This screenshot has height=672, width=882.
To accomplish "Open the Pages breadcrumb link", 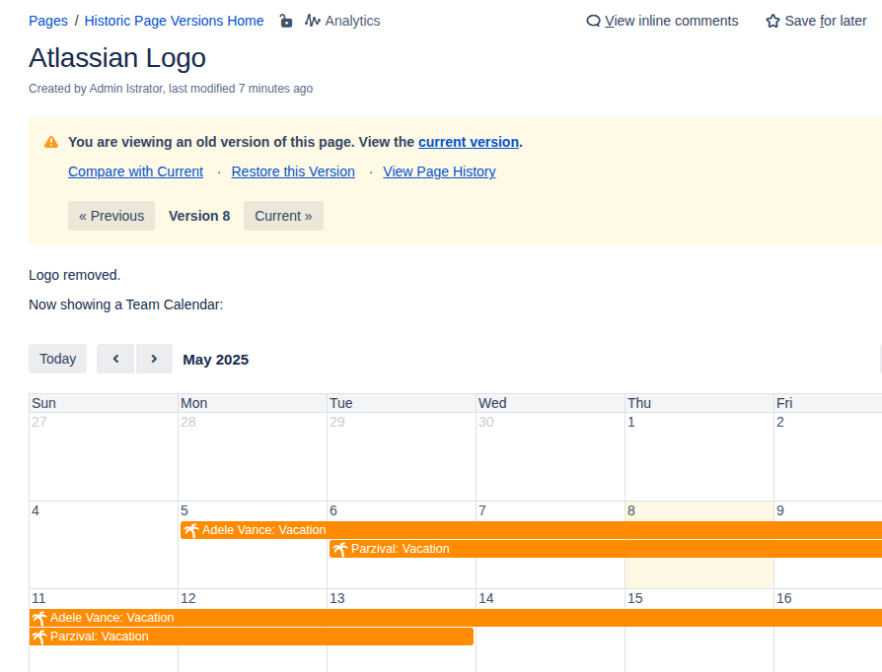I will tap(48, 21).
